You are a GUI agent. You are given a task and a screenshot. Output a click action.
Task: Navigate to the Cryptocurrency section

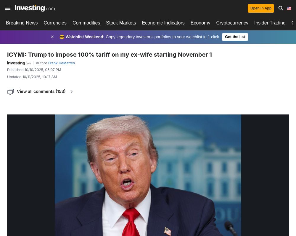232,23
